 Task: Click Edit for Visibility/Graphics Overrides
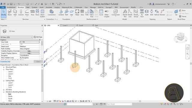(29, 51)
